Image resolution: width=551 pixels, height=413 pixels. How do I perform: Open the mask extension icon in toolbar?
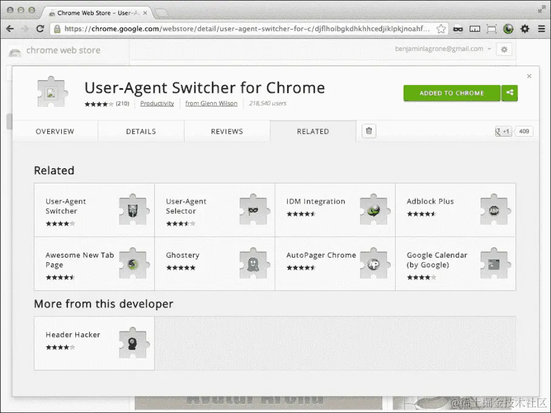(458, 29)
